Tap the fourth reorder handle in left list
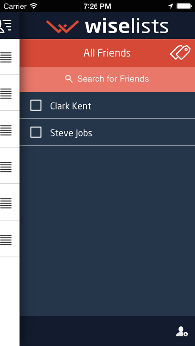The height and width of the screenshot is (346, 195). coord(6,167)
